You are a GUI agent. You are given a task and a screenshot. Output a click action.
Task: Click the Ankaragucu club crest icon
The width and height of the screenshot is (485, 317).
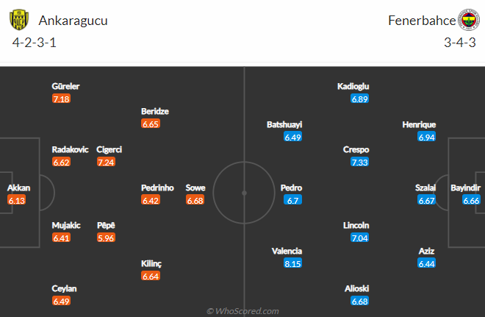point(19,20)
